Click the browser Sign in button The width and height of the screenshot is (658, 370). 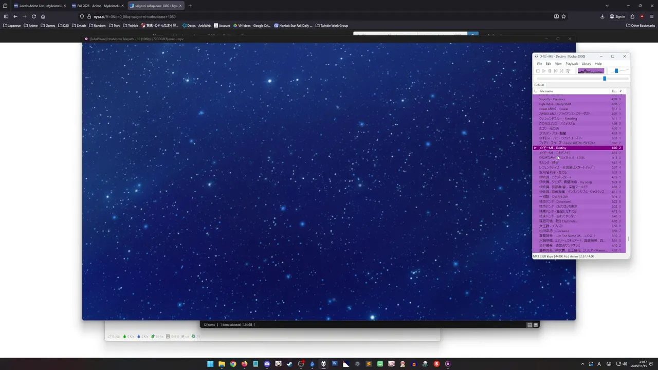point(617,16)
